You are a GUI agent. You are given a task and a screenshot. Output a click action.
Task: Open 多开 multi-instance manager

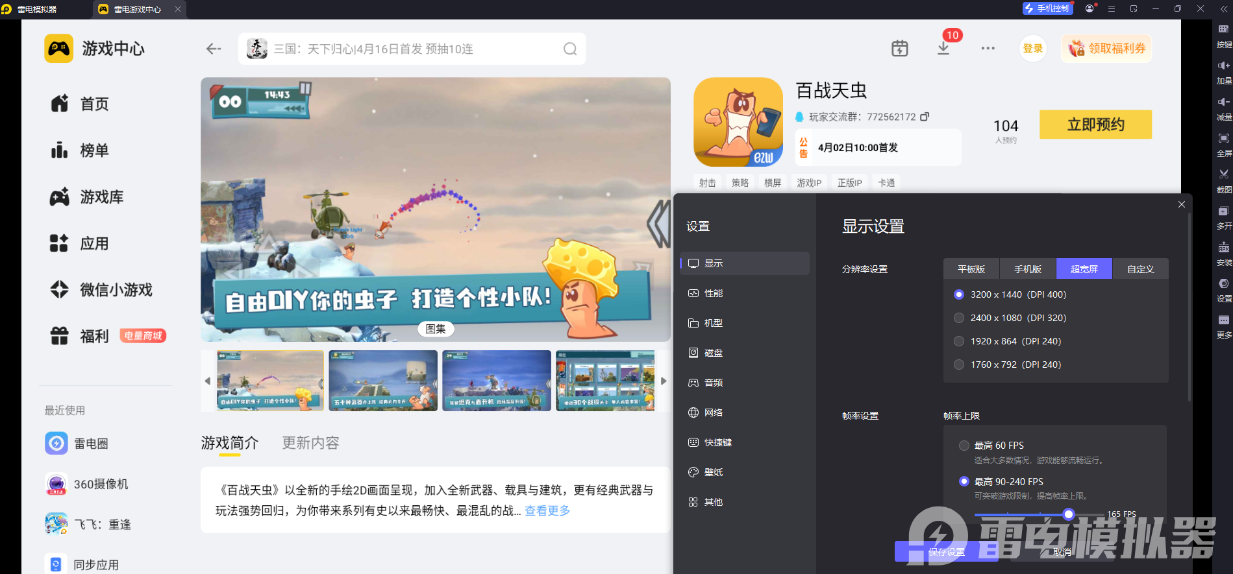tap(1224, 218)
